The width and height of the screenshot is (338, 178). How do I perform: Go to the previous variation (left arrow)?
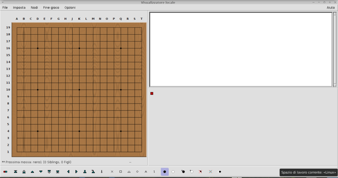[x=68, y=172]
